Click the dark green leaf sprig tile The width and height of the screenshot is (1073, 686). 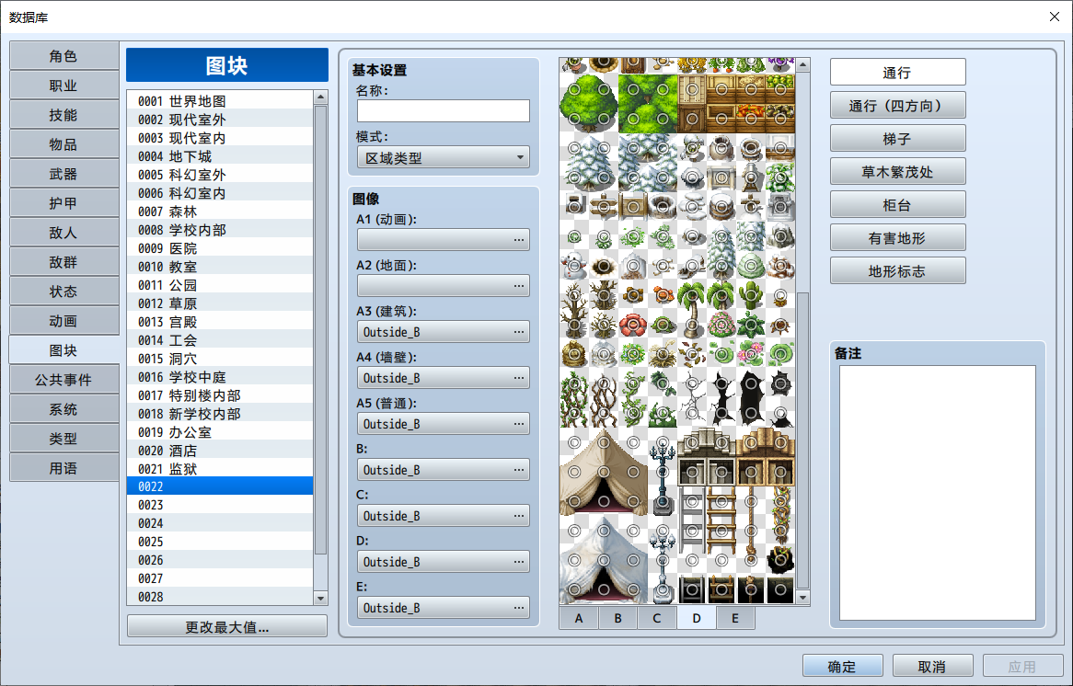point(663,383)
